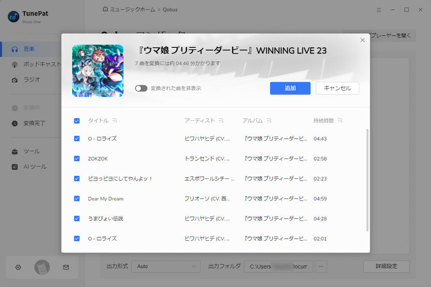Uncheck the ZOKZOK track checkbox
The image size is (431, 287).
[x=77, y=159]
